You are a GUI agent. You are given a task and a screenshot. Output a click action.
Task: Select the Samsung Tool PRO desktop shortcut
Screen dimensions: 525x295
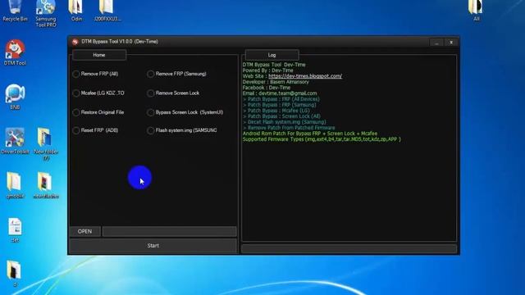[46, 13]
